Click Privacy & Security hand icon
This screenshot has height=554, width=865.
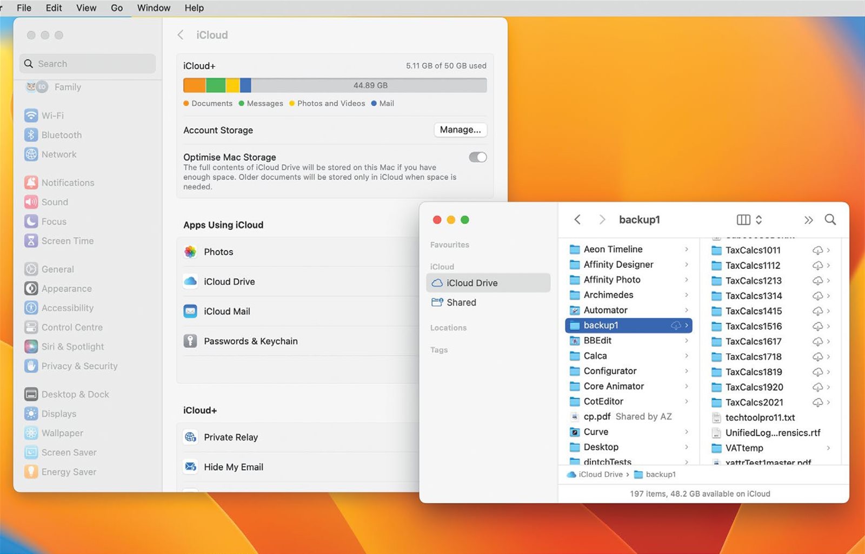pyautogui.click(x=31, y=366)
